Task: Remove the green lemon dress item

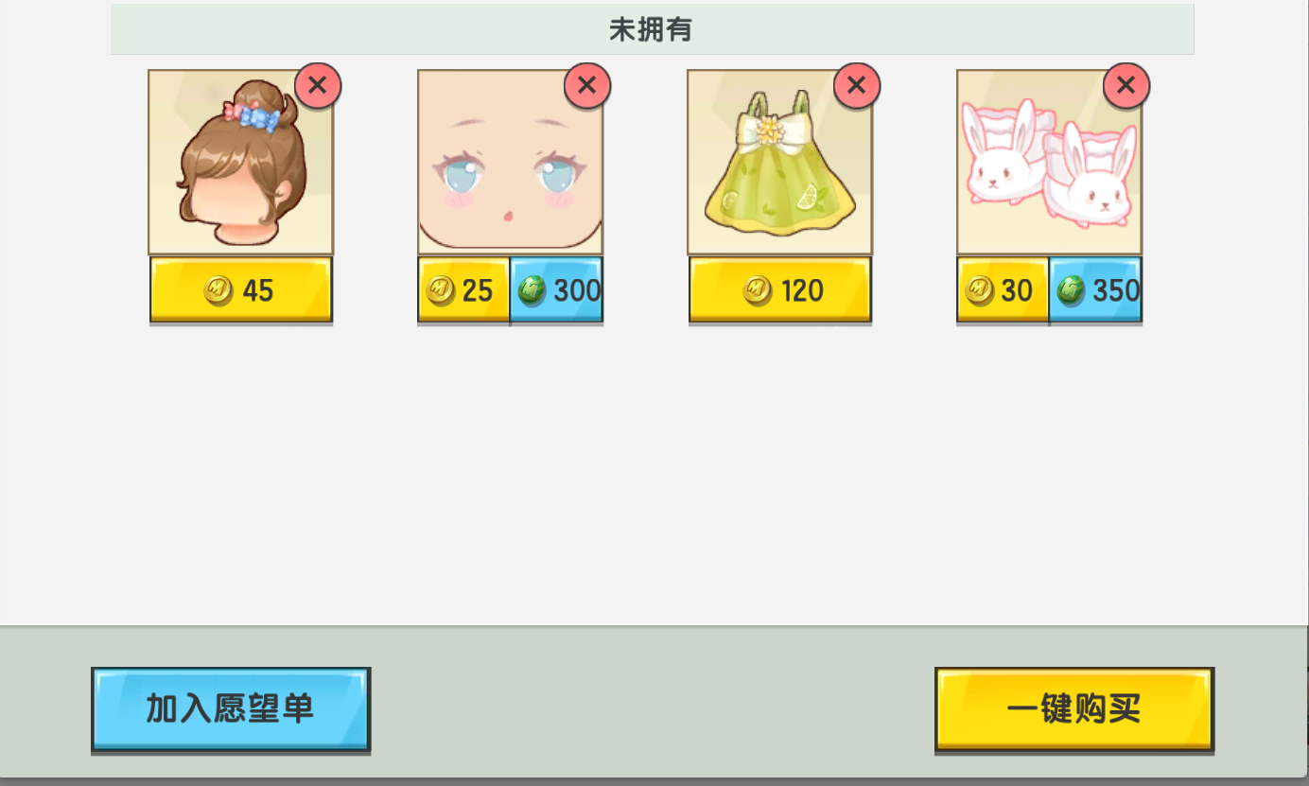Action: click(857, 86)
